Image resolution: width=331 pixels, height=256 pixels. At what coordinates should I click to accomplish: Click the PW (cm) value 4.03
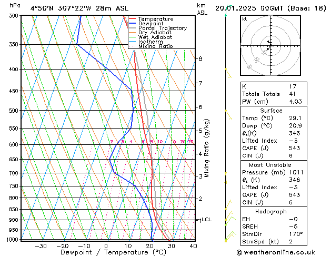coord(296,102)
